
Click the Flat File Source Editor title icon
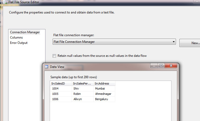click(5, 2)
